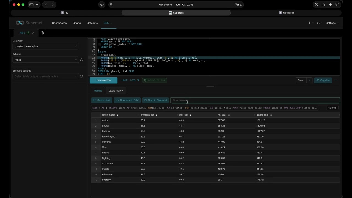Refresh the table schema list
Viewport: 352px width, 198px height.
click(81, 76)
